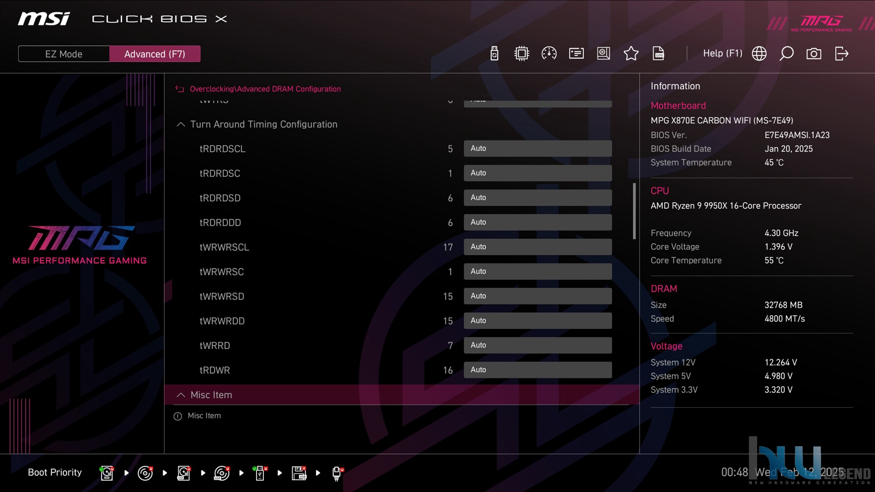875x492 pixels.
Task: Open the tRDRDSC Auto field
Action: pos(537,173)
